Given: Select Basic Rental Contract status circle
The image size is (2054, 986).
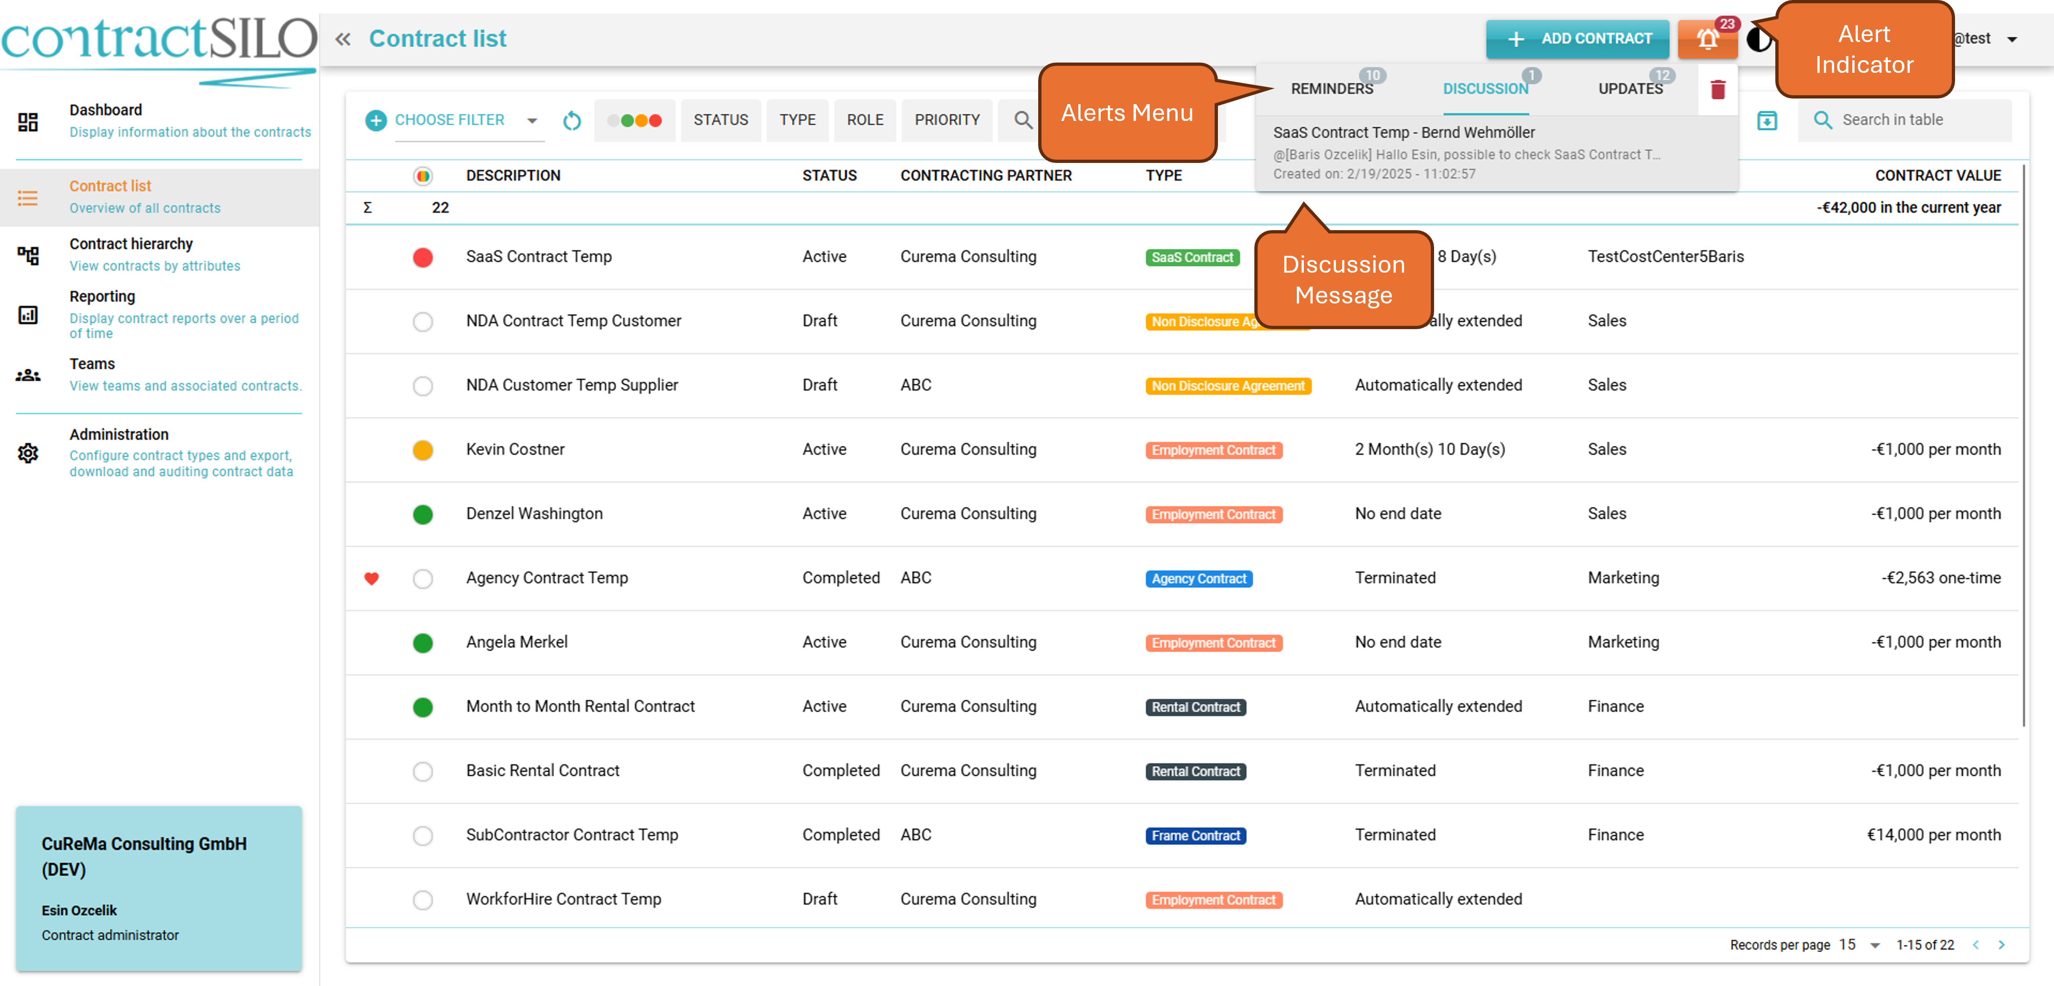Looking at the screenshot, I should 422,771.
